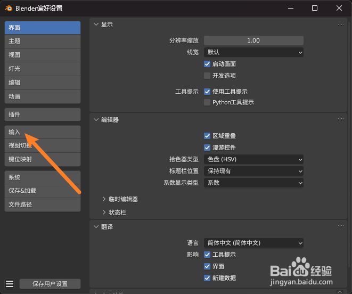Expand the 临时编辑器 subpanel

104,199
